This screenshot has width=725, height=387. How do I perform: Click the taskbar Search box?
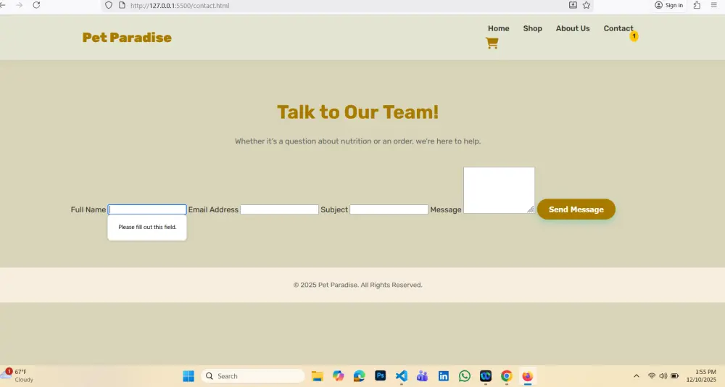pyautogui.click(x=253, y=376)
